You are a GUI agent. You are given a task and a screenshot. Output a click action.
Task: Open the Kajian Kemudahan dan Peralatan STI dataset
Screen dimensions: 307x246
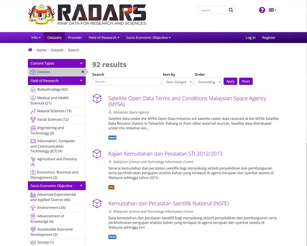pyautogui.click(x=165, y=154)
